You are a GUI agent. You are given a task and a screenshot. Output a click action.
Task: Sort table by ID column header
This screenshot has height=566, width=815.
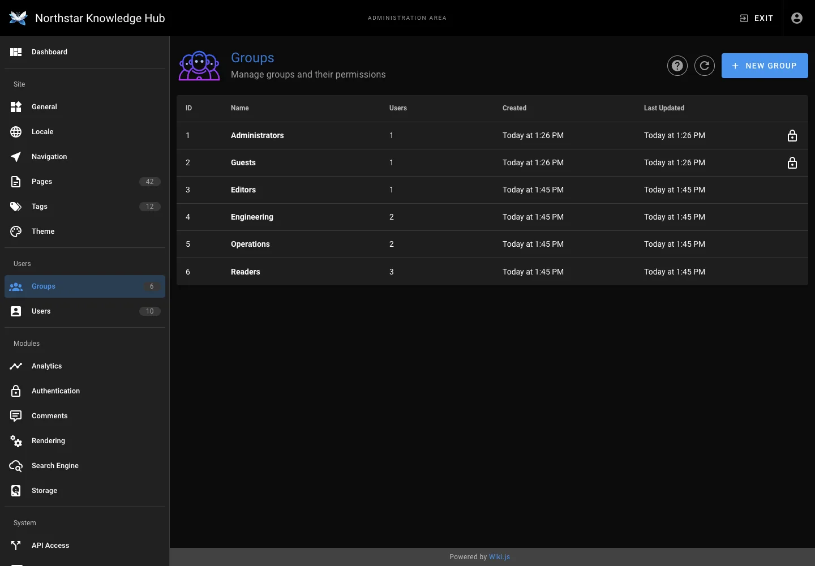[x=189, y=108]
